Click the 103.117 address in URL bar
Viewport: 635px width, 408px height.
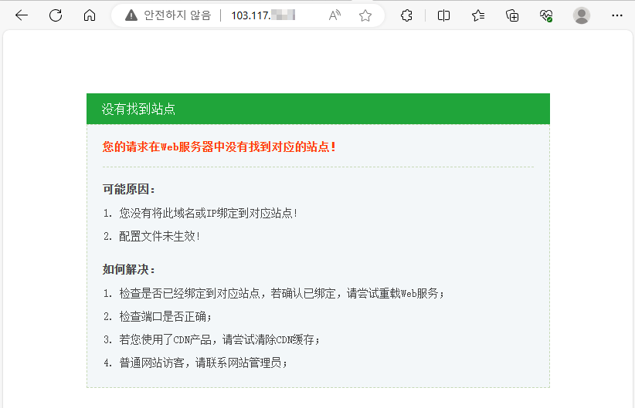click(263, 15)
